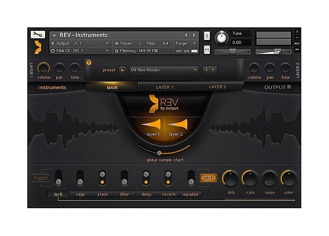Select the equalize effect tab
Image resolution: width=329 pixels, height=236 pixels.
(191, 194)
